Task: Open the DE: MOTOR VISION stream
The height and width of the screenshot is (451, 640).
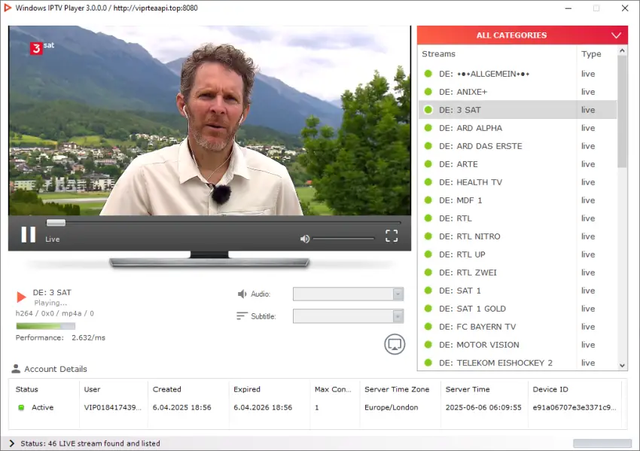Action: 517,345
